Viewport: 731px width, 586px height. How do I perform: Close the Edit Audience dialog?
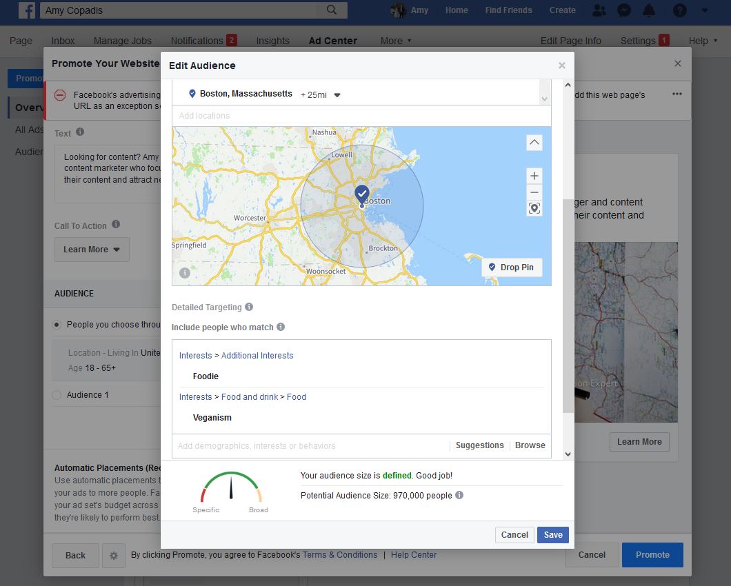click(x=562, y=65)
